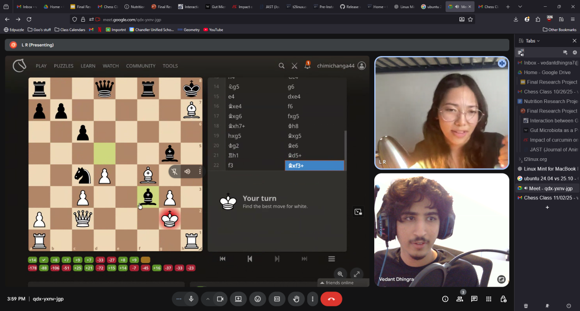This screenshot has height=311, width=580.
Task: Toggle closed captions in Meet
Action: coord(277,299)
